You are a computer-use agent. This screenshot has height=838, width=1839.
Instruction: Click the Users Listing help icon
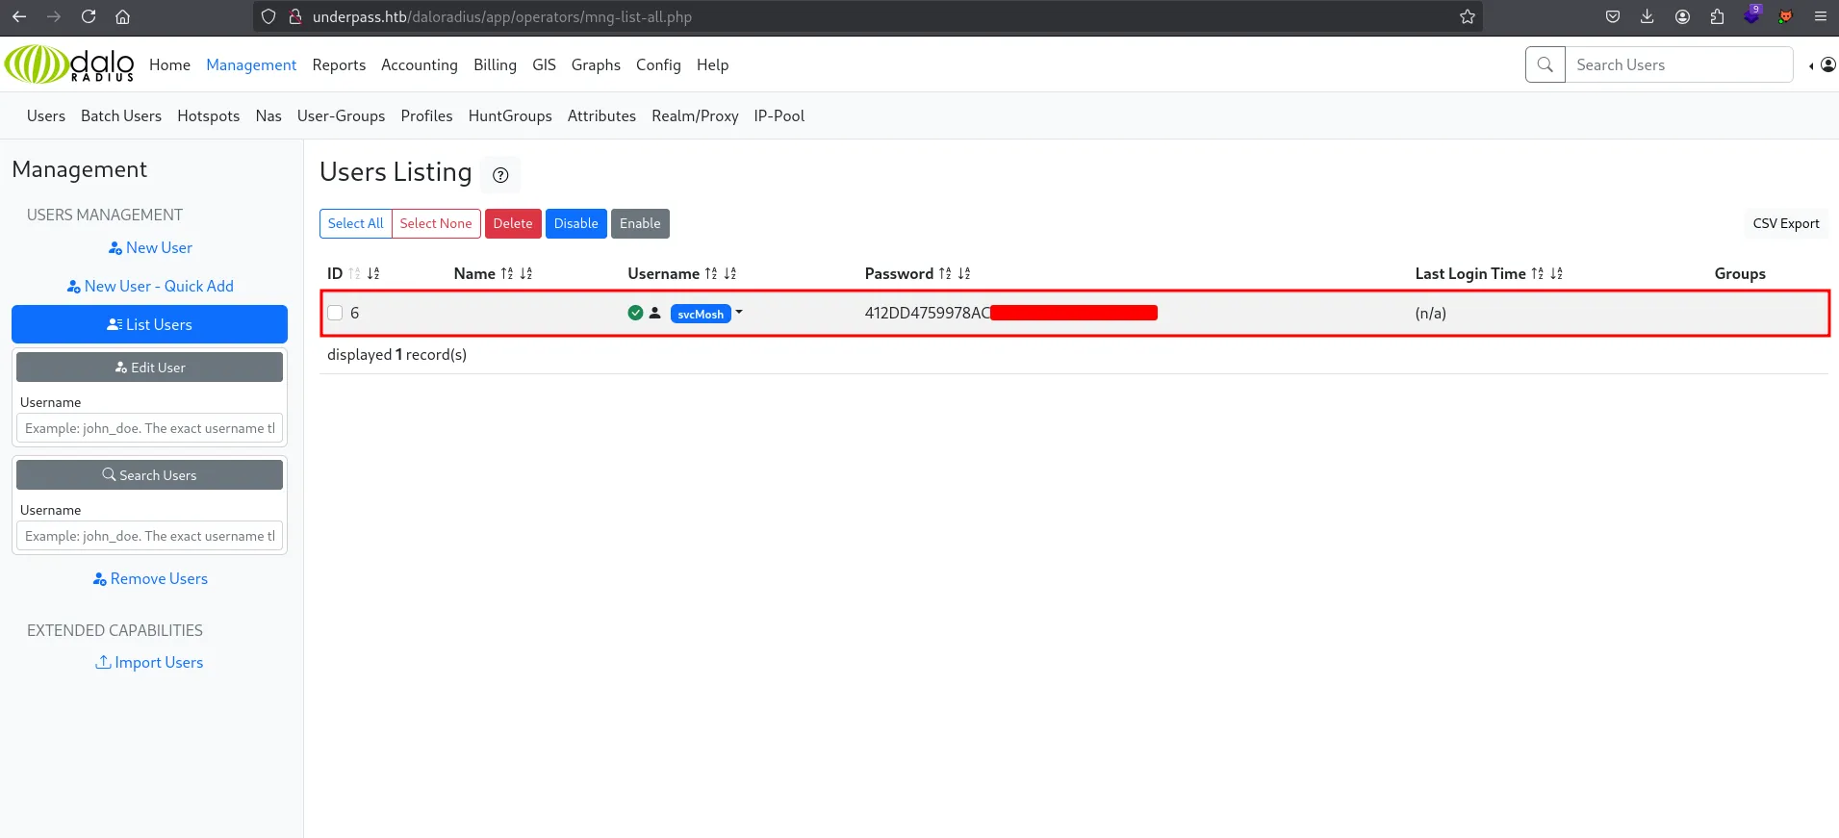click(500, 175)
